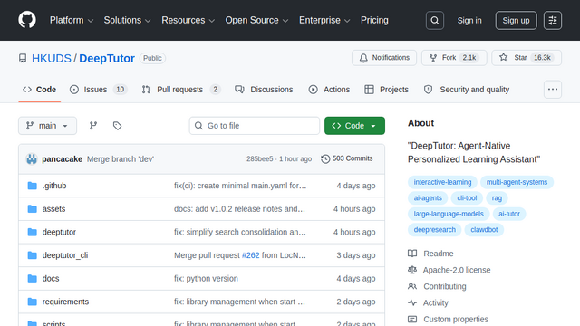Select the ai-tutor topic tag
Image resolution: width=580 pixels, height=326 pixels.
[509, 214]
